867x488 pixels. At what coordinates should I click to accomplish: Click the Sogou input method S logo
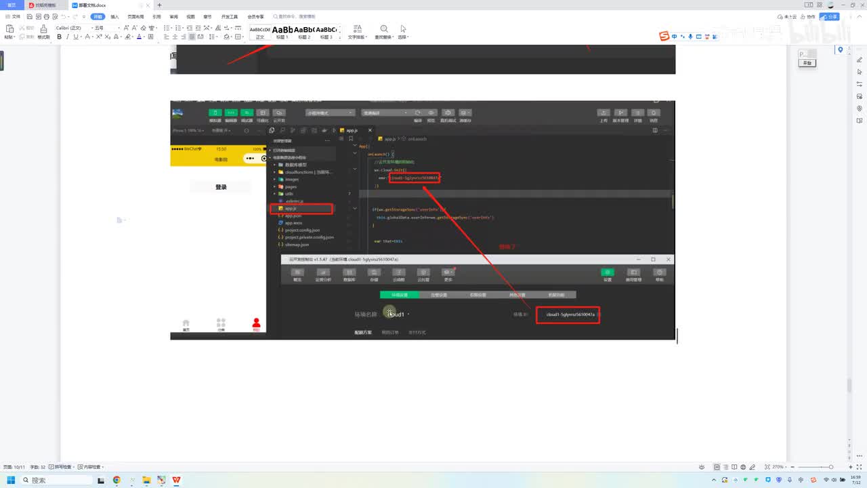(x=664, y=36)
